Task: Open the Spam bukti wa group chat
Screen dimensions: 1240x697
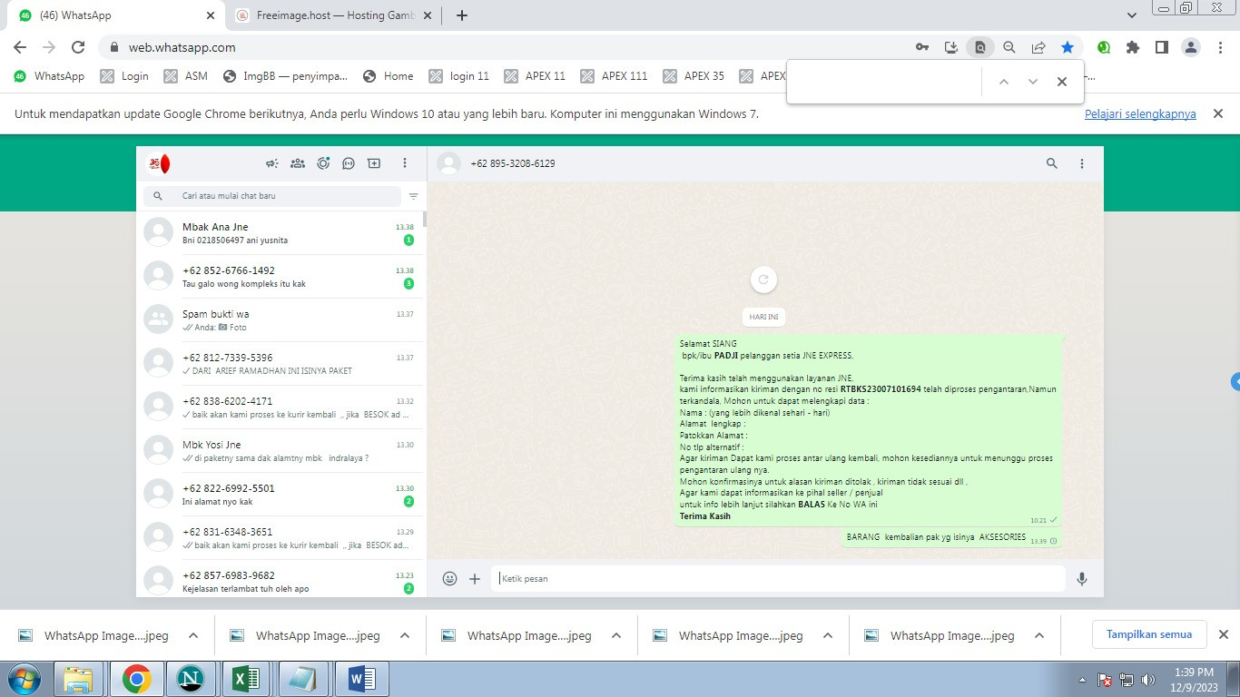Action: tap(280, 320)
